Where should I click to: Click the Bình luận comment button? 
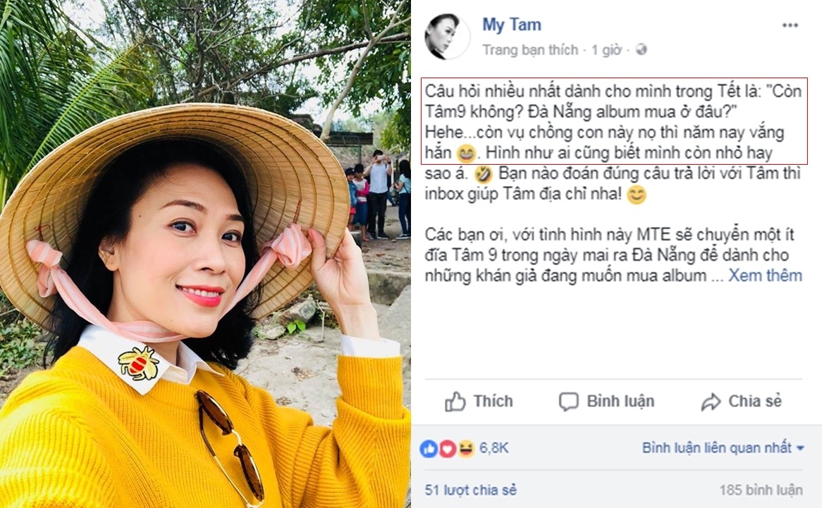pyautogui.click(x=606, y=402)
